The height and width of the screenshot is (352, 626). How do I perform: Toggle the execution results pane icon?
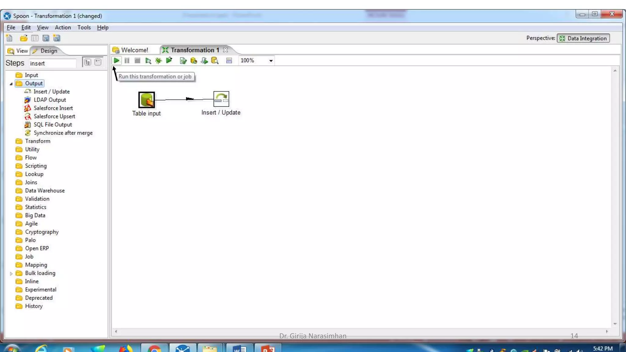pyautogui.click(x=229, y=61)
